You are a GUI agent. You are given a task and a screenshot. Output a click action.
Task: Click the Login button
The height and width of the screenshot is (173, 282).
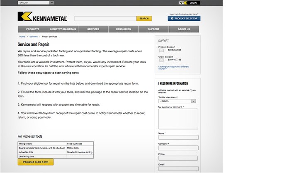(x=192, y=2)
